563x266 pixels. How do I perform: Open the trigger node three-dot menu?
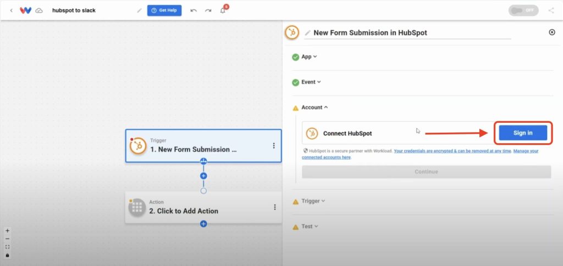[274, 146]
